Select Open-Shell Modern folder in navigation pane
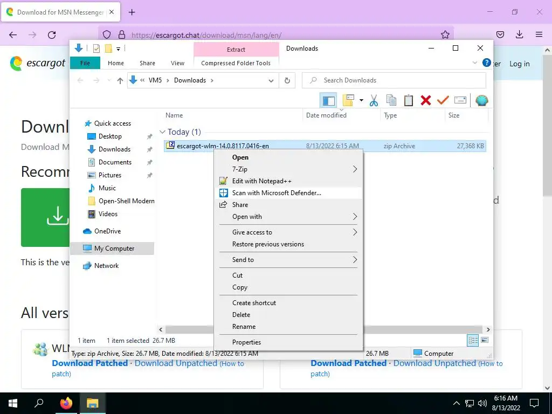The height and width of the screenshot is (414, 552). 126,201
